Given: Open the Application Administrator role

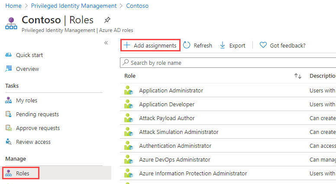Looking at the screenshot, I should [x=171, y=91].
